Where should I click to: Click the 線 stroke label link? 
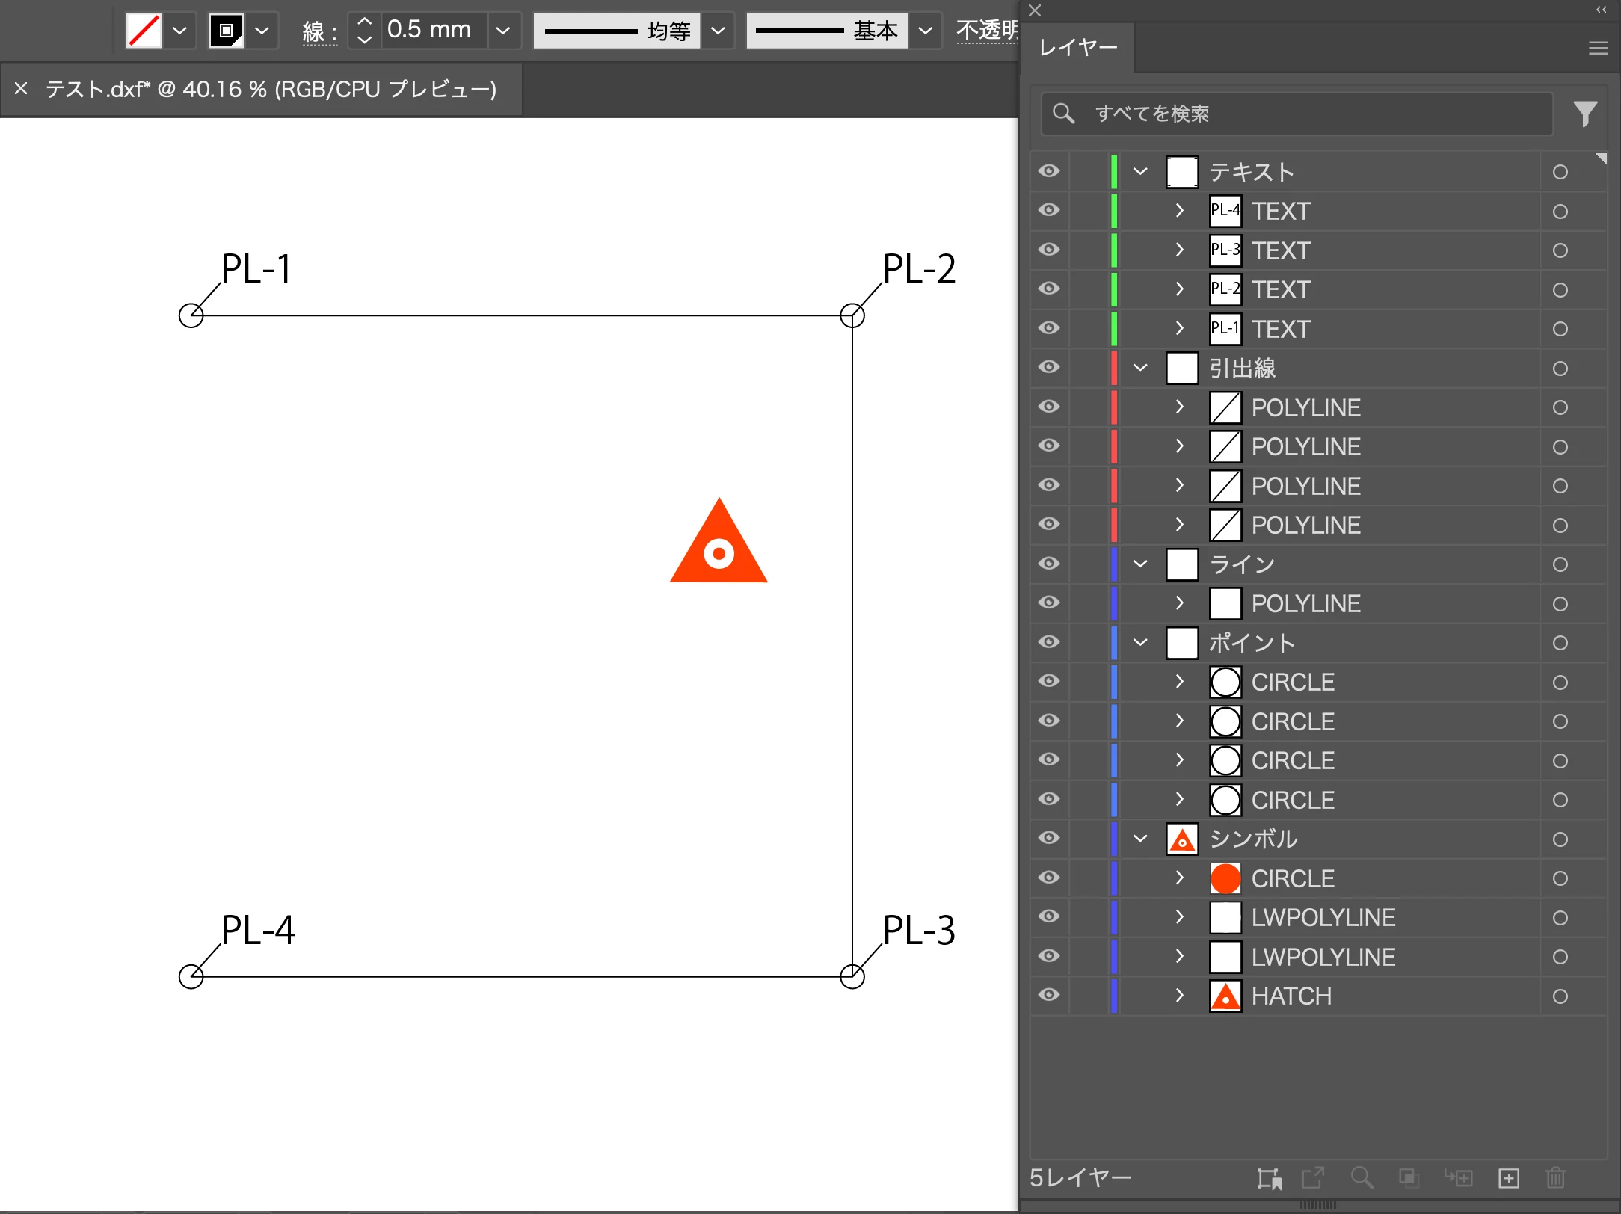(319, 32)
